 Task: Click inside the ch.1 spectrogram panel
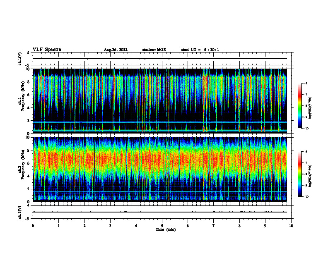[160, 101]
